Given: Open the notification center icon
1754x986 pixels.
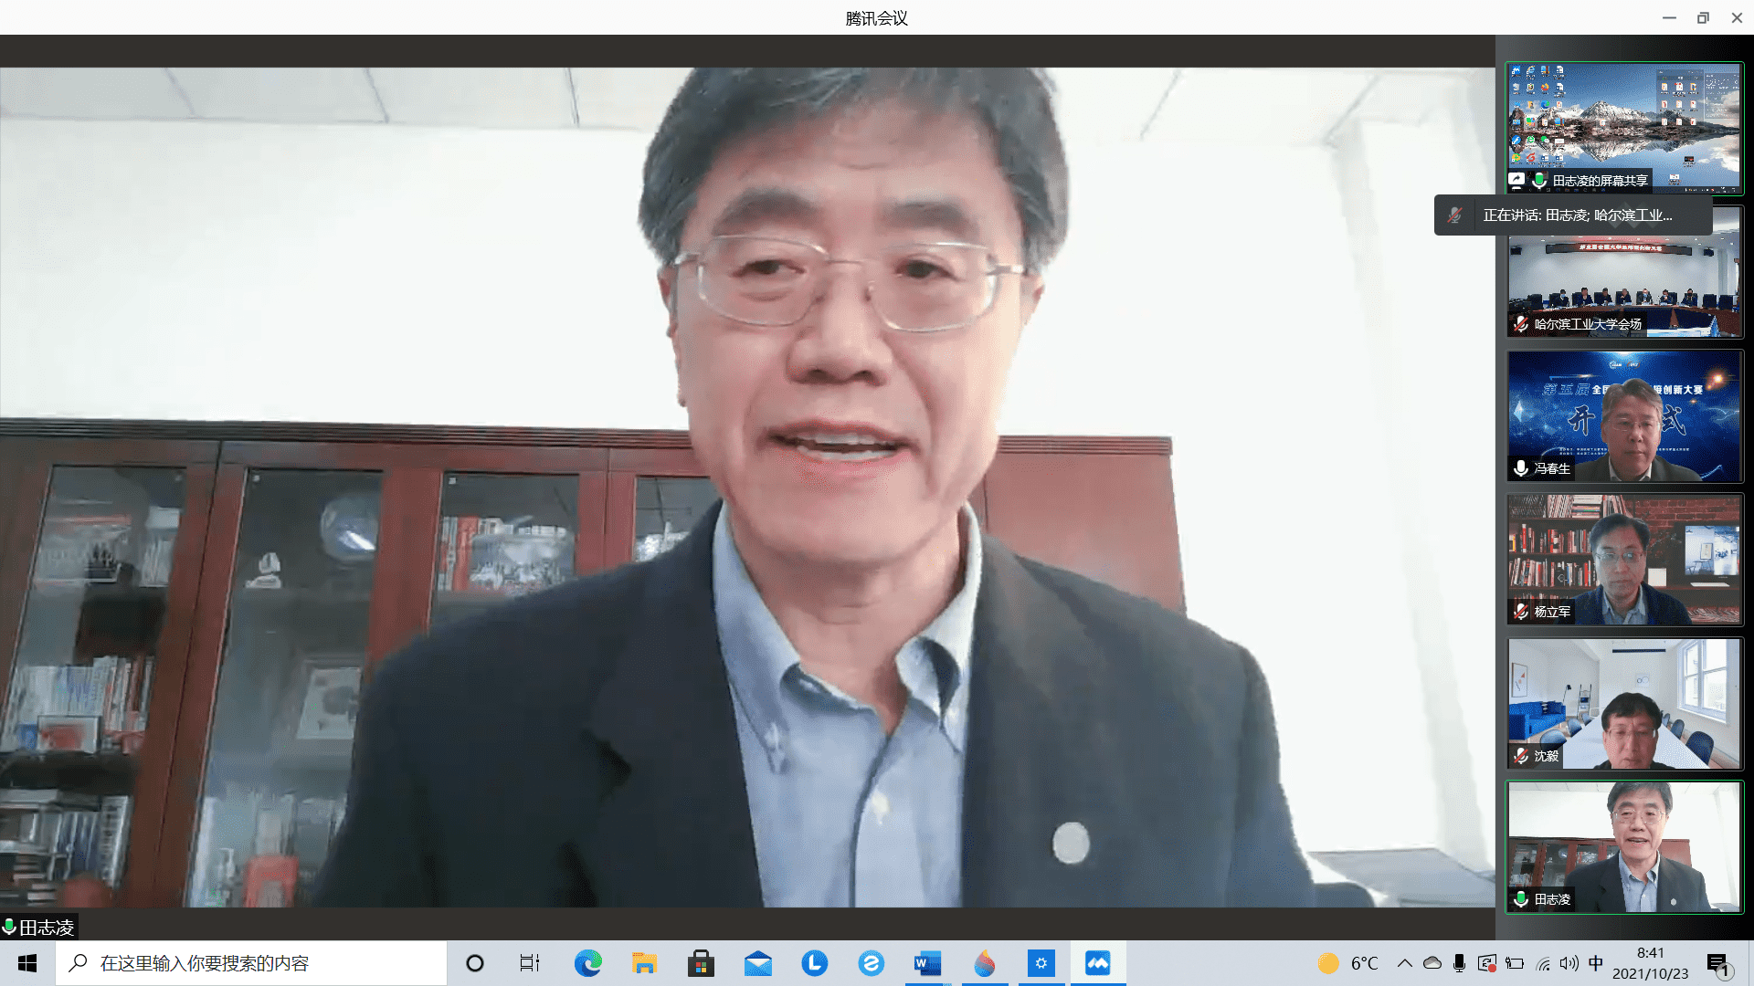Looking at the screenshot, I should coord(1717,964).
